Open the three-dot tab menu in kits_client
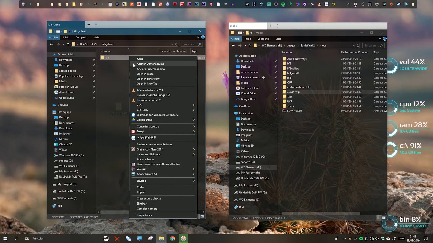Viewport: 433px width, 243px height. tap(96, 25)
